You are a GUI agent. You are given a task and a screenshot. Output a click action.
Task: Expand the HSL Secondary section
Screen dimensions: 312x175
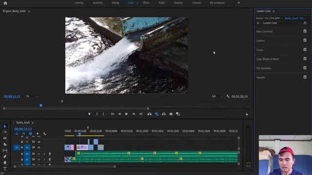click(264, 68)
